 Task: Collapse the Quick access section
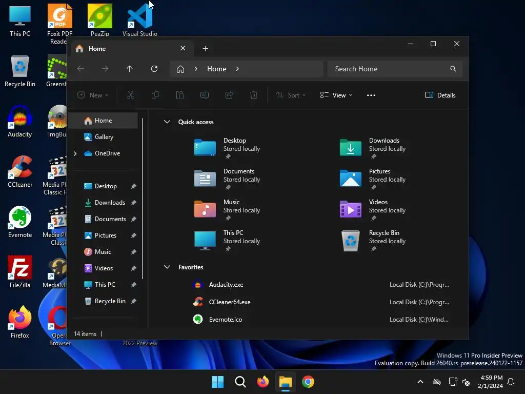point(167,122)
